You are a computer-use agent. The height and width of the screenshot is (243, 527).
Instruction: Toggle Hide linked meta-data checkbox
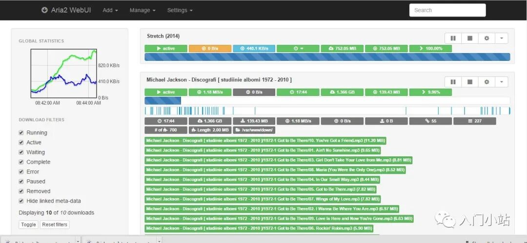tap(21, 201)
